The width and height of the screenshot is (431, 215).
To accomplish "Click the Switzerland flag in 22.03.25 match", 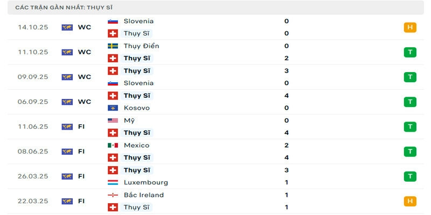I will coord(113,207).
